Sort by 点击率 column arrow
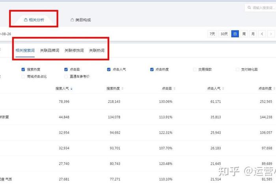The image size is (276, 185). pos(174,89)
